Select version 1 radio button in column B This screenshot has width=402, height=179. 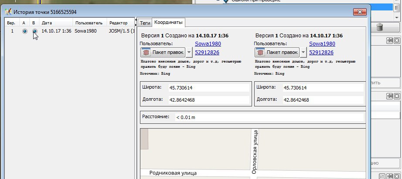(34, 31)
